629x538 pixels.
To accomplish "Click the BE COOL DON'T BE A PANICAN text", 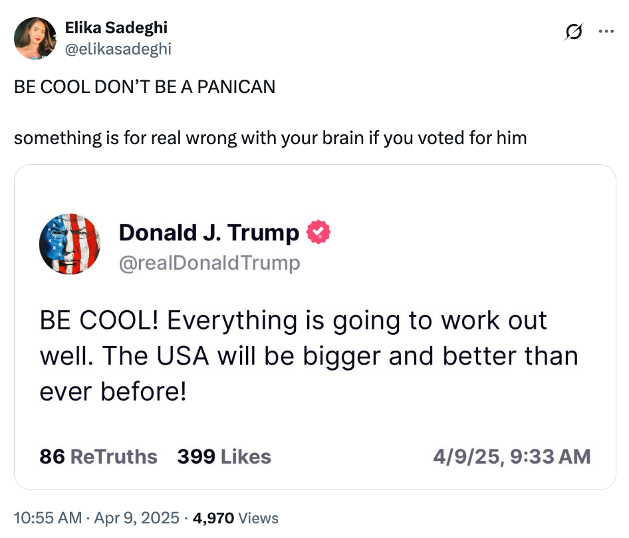I will tap(145, 86).
